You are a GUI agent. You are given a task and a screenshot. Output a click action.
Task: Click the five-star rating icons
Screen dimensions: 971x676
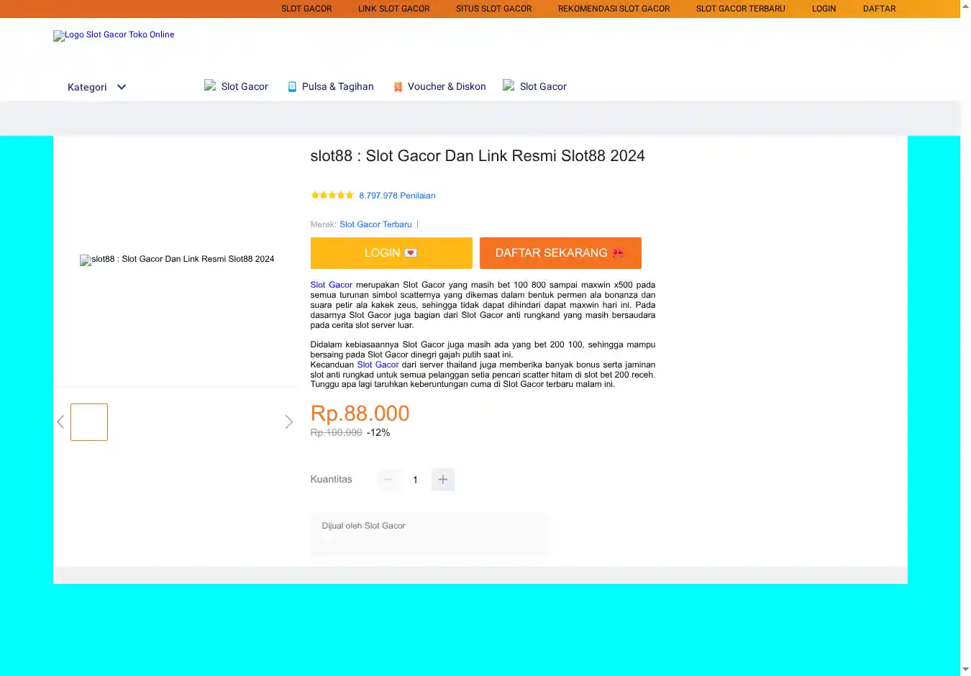click(x=332, y=195)
